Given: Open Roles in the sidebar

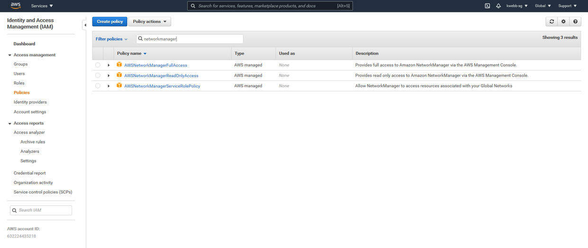Looking at the screenshot, I should pos(19,83).
